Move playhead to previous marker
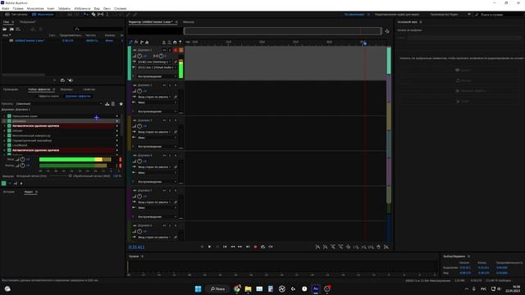Screen dimensions: 525x295 tap(225, 247)
